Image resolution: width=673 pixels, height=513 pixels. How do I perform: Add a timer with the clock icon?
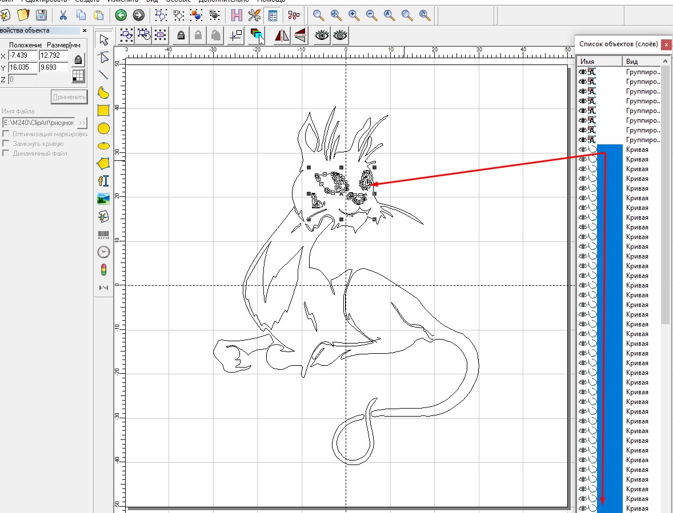103,252
